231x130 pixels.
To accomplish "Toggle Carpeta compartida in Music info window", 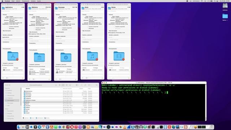I will tap(88, 27).
